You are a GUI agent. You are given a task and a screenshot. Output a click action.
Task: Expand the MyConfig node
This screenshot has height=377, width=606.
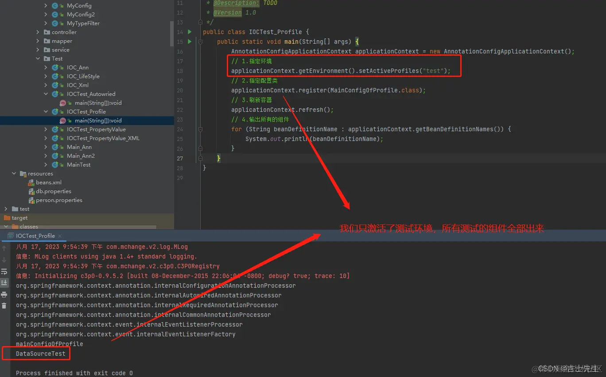pyautogui.click(x=46, y=6)
